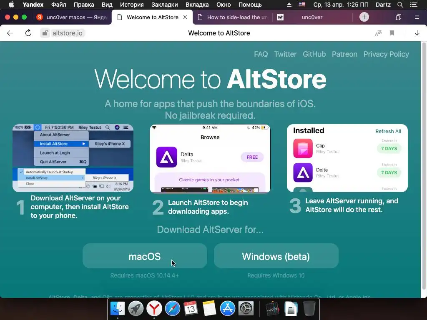Open the Patreon link

click(x=344, y=54)
